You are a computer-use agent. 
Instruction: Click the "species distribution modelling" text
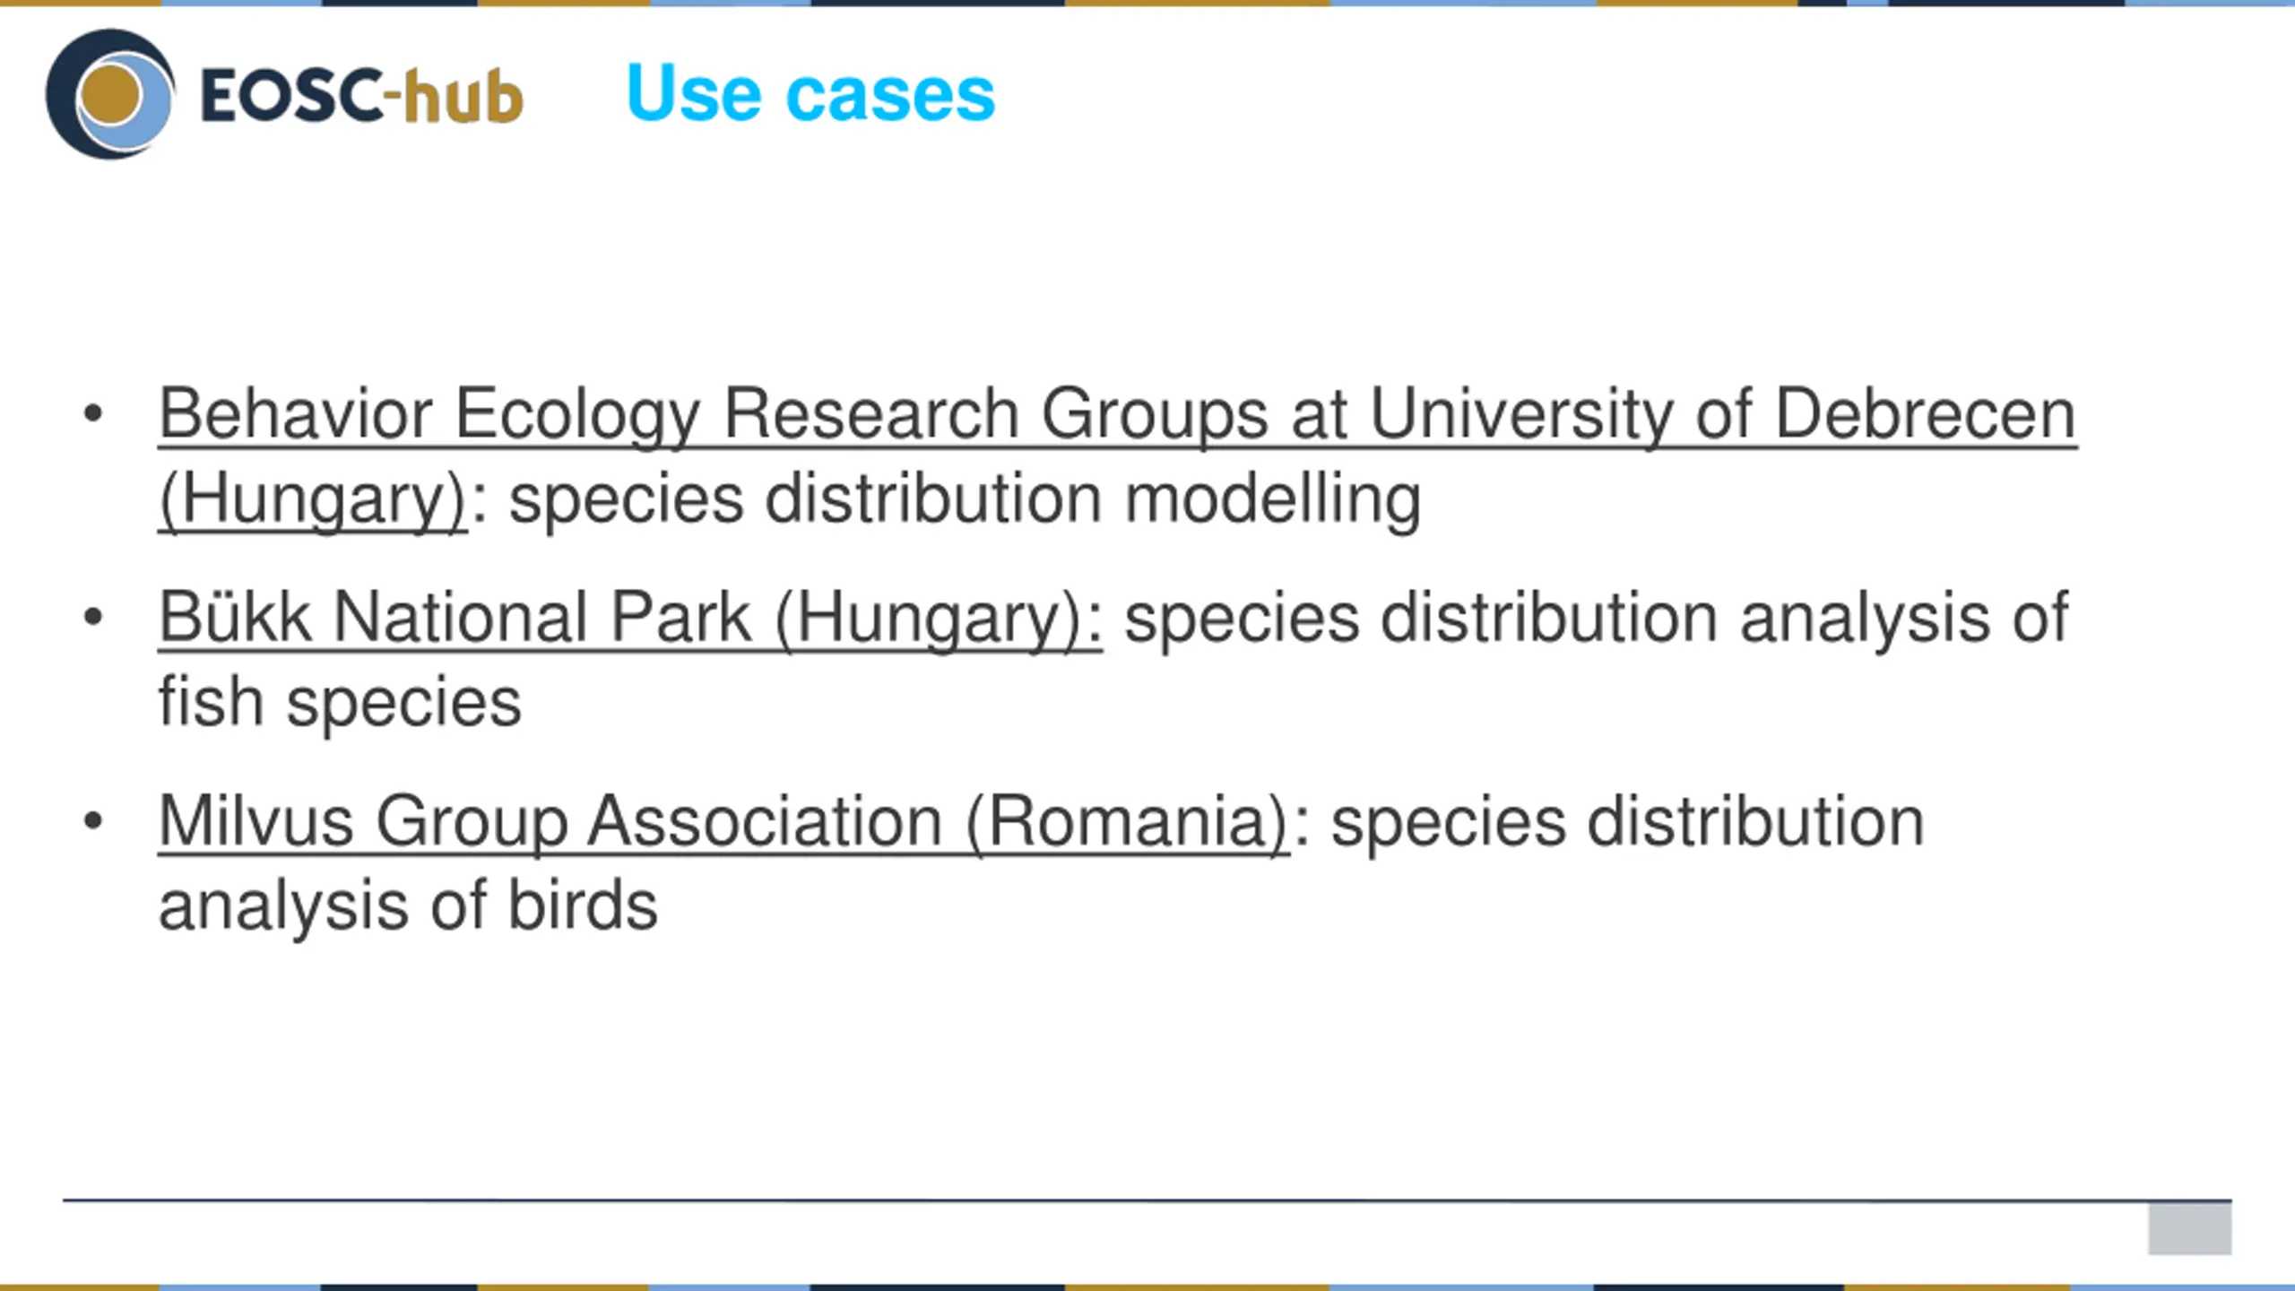click(965, 498)
